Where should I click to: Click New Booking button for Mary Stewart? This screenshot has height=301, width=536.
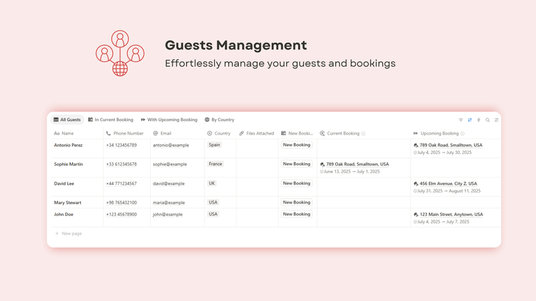[x=297, y=202]
